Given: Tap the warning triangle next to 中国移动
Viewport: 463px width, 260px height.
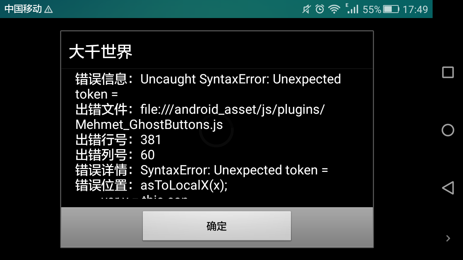Looking at the screenshot, I should point(48,9).
